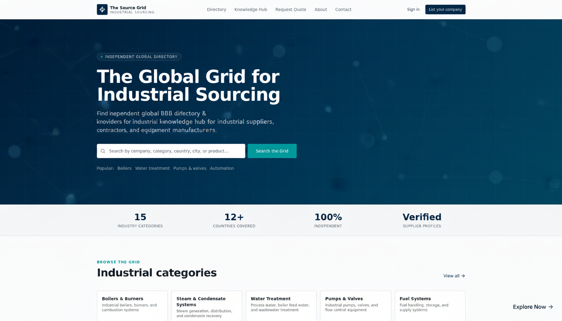Open the Boilers & Burners category card
Image resolution: width=562 pixels, height=321 pixels.
pyautogui.click(x=132, y=306)
